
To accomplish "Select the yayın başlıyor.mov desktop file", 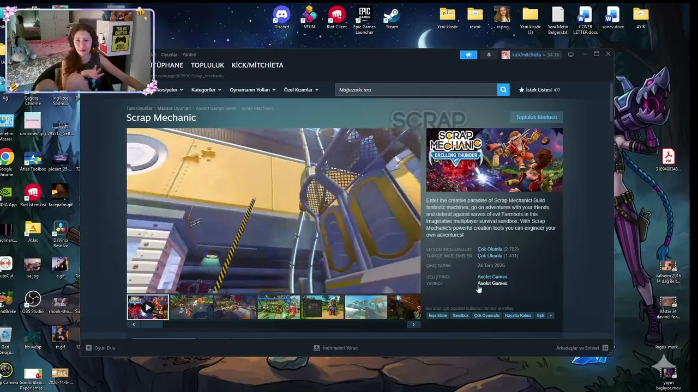I will [x=668, y=378].
